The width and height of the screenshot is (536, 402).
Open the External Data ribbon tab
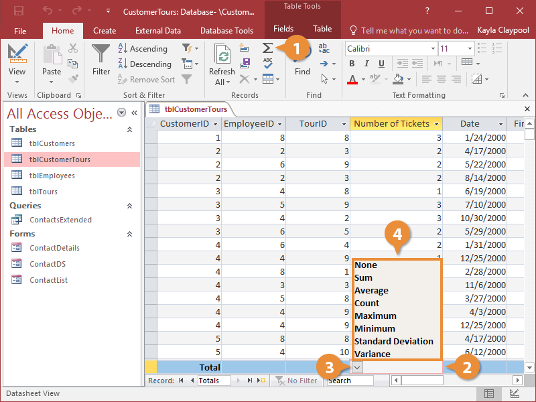(x=157, y=30)
